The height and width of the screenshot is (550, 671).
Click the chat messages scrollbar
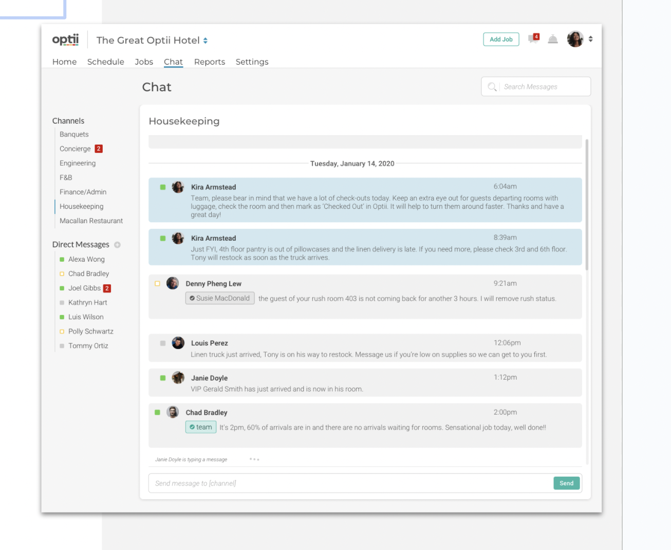587,204
